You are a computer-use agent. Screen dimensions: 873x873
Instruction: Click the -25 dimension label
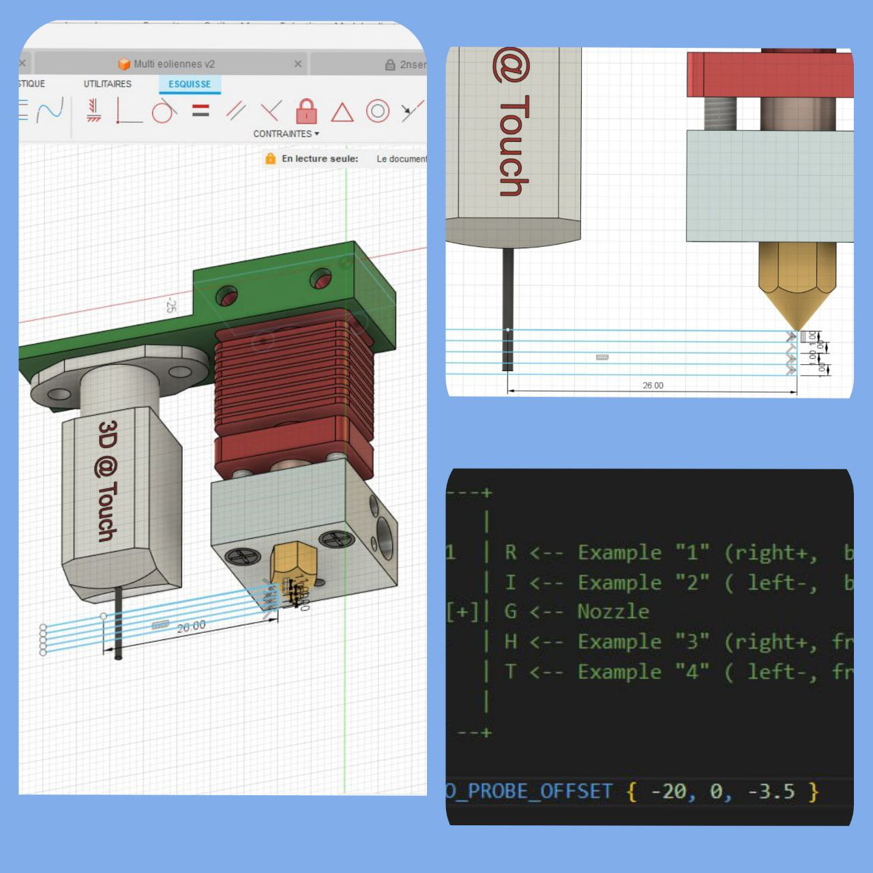[171, 305]
